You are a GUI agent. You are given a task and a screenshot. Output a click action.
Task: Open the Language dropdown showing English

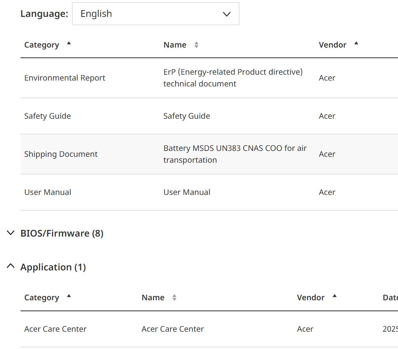[155, 14]
